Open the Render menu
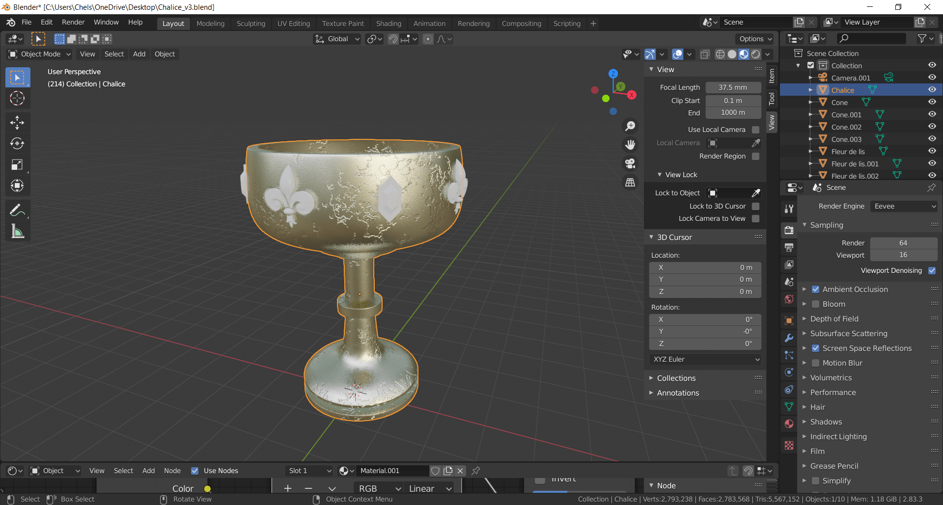 [x=73, y=23]
